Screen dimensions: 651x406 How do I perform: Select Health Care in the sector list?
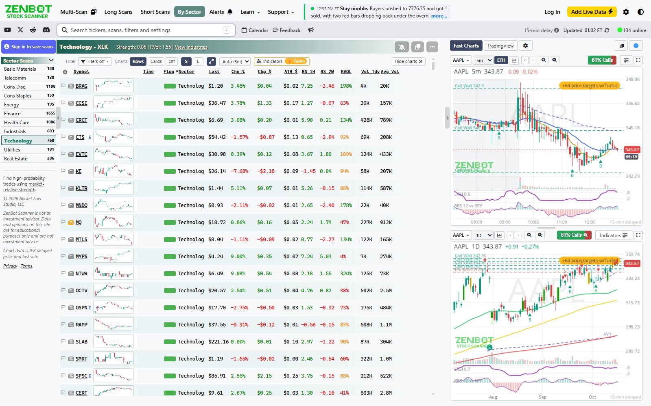click(x=28, y=122)
